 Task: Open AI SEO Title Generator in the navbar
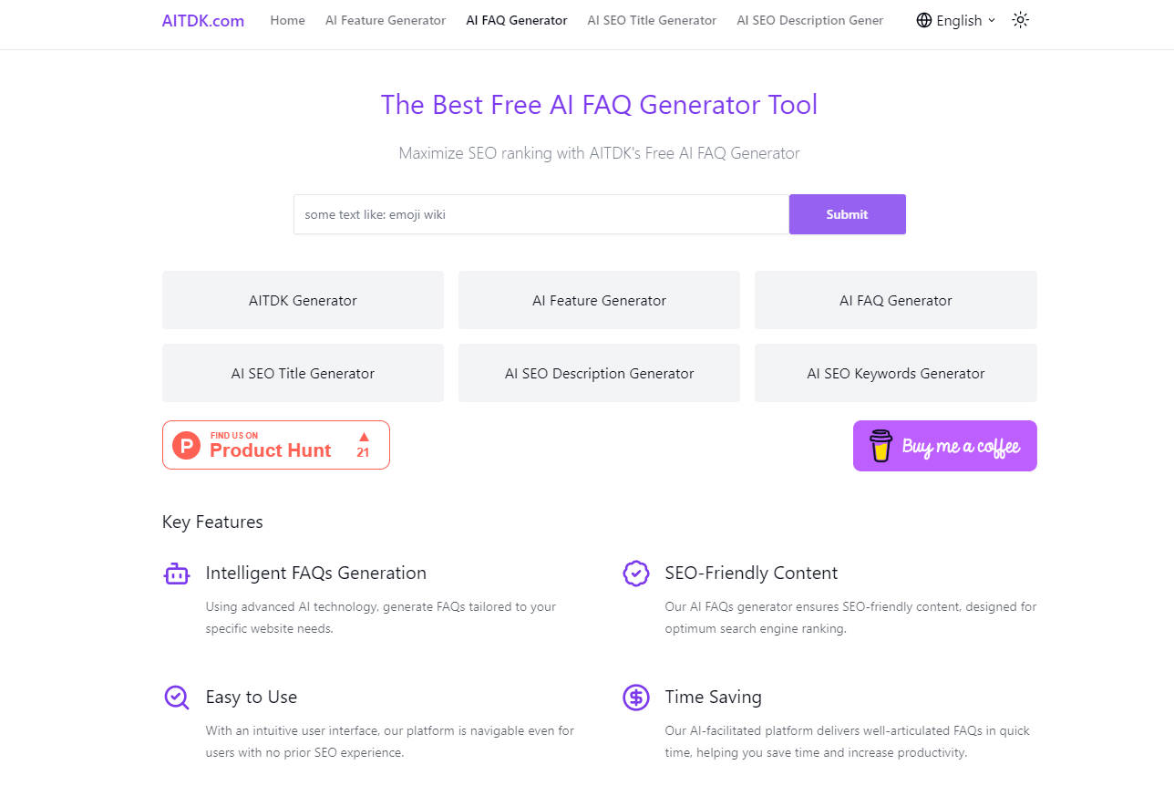coord(652,20)
